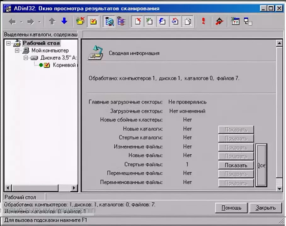Screen dimensions: 286x226
Task: Click the Не проверялись value
Action: pos(187,102)
